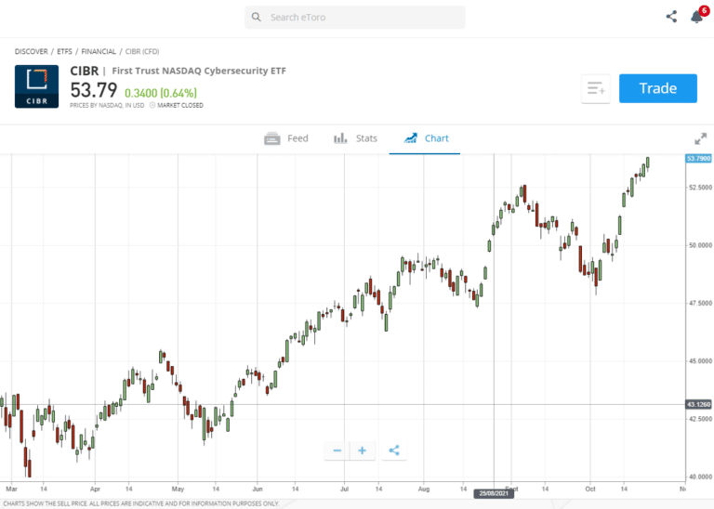Select the Chart tab
Viewport: 714px width, 509px height.
click(x=426, y=138)
